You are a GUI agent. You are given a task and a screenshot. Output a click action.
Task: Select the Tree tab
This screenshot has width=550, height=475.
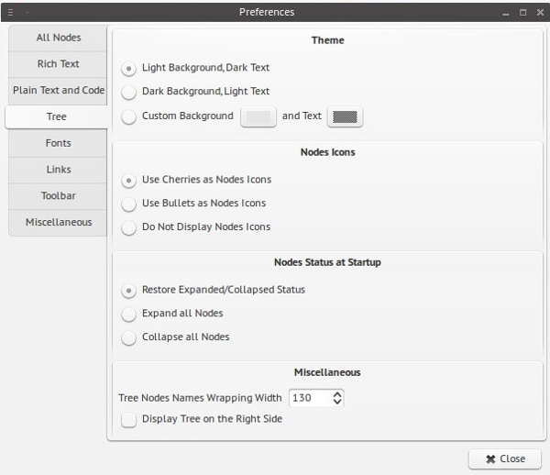tap(57, 116)
